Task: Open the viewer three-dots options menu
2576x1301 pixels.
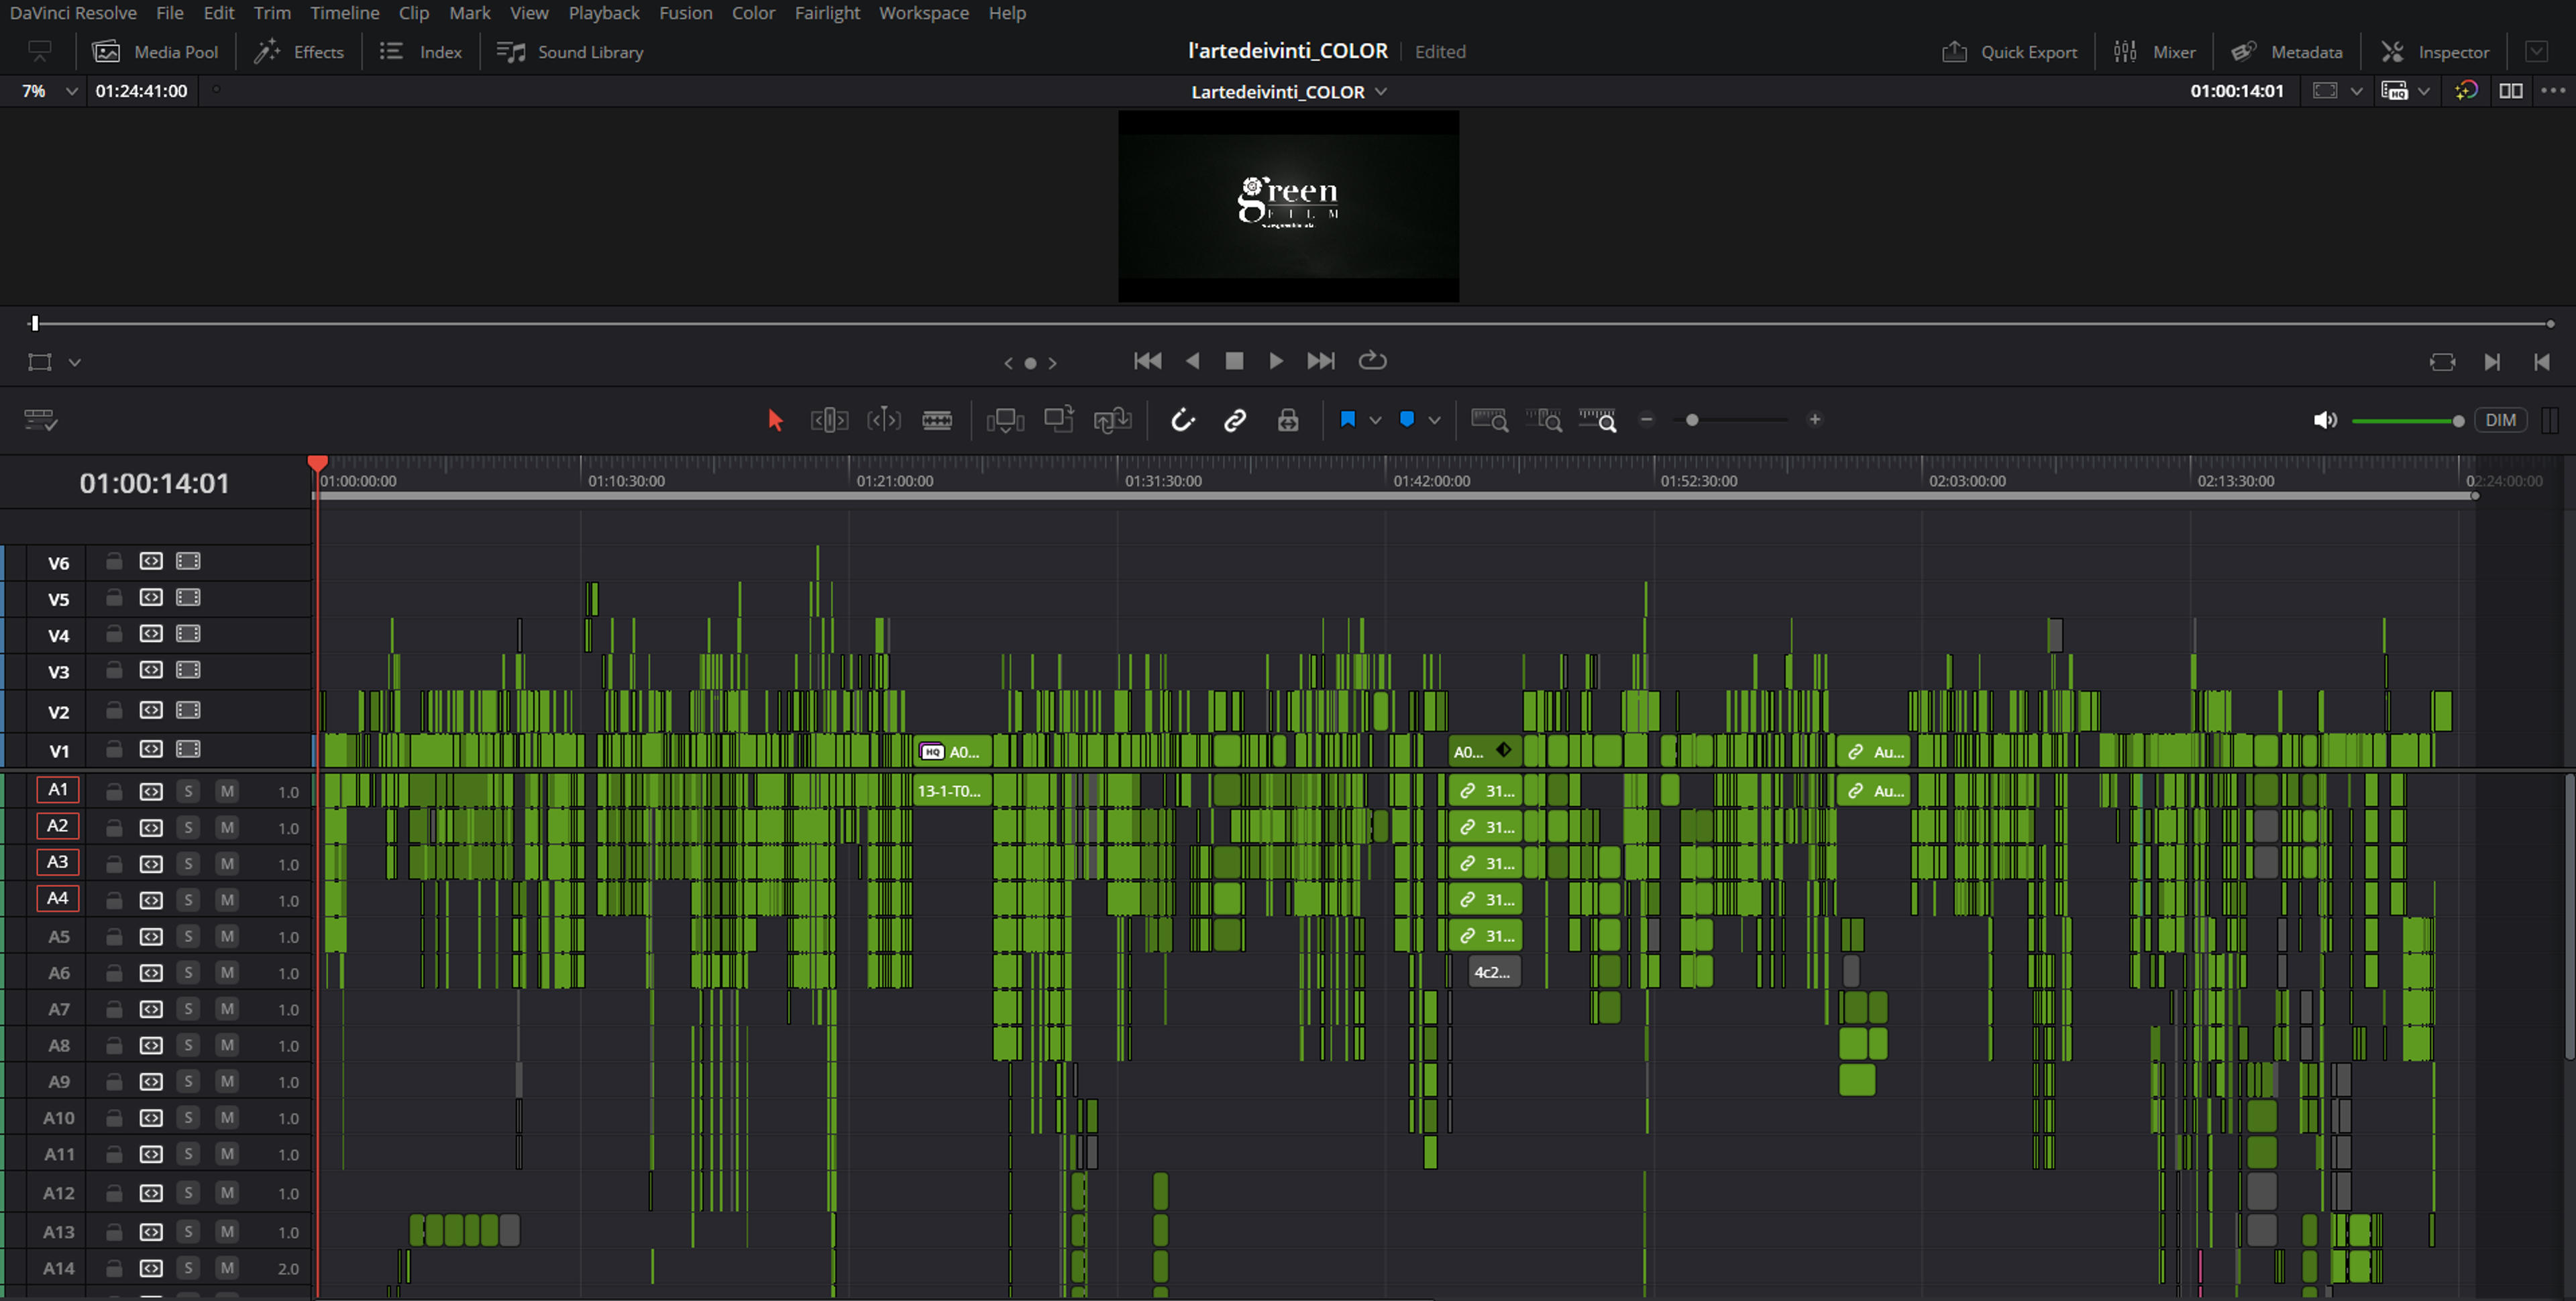Action: coord(2553,91)
